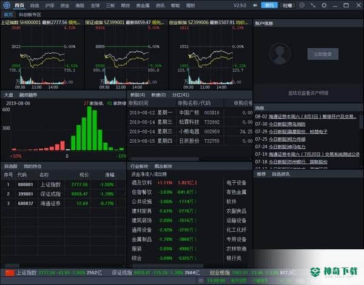Open the 理财 menu

190,5
